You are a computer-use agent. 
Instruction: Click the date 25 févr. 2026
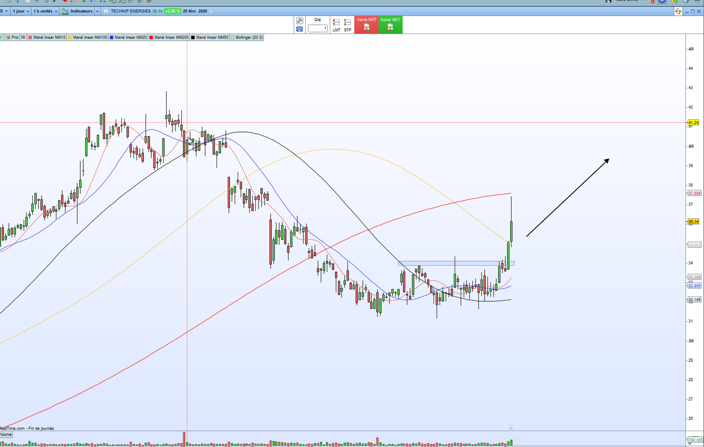[195, 11]
